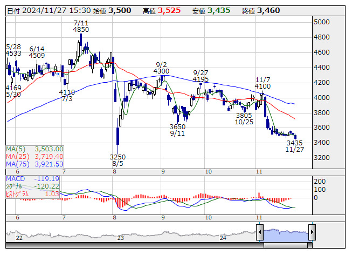Click the 安値 3,435 low price
Viewport: 352px width, 254px height.
coord(211,11)
